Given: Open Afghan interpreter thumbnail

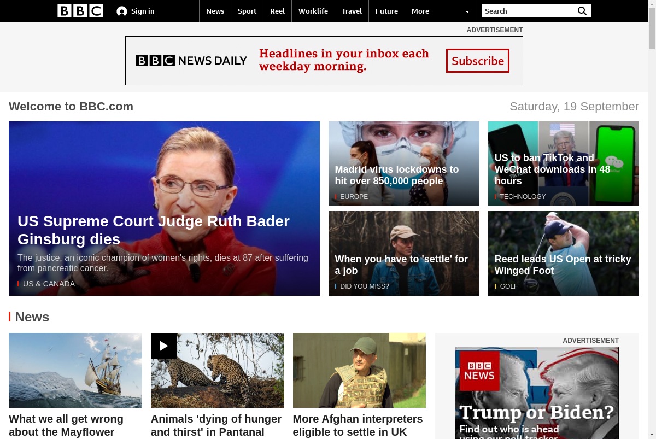Looking at the screenshot, I should point(359,370).
